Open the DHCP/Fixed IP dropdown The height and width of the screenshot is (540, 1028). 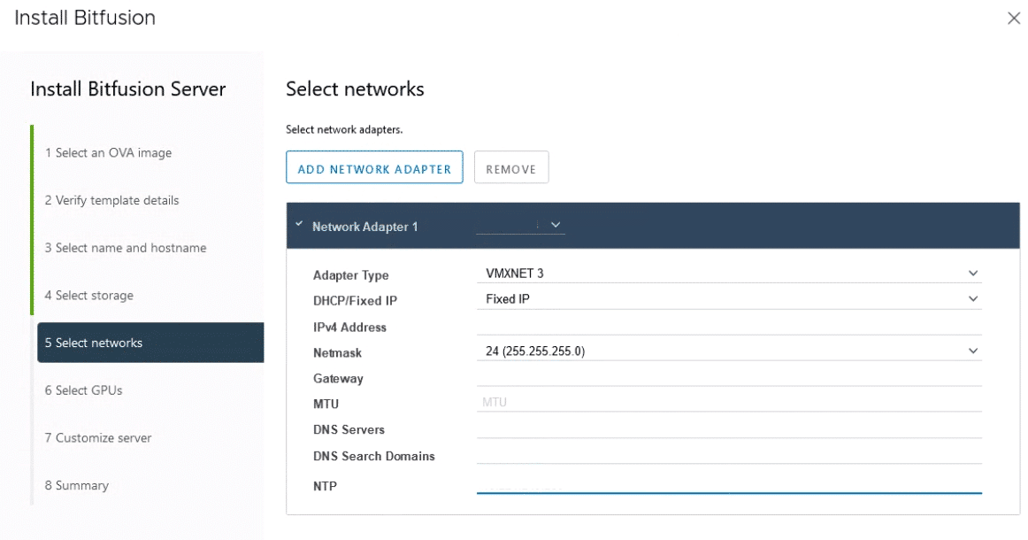[x=729, y=298]
